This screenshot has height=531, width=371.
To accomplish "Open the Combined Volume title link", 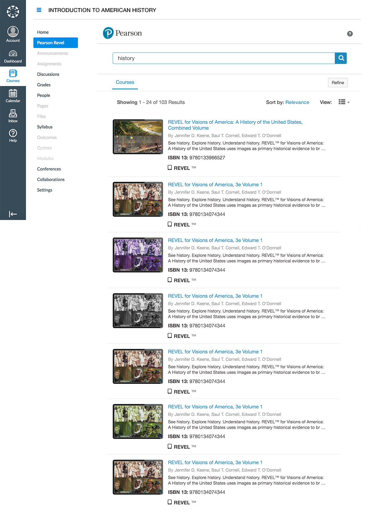I will (x=235, y=125).
